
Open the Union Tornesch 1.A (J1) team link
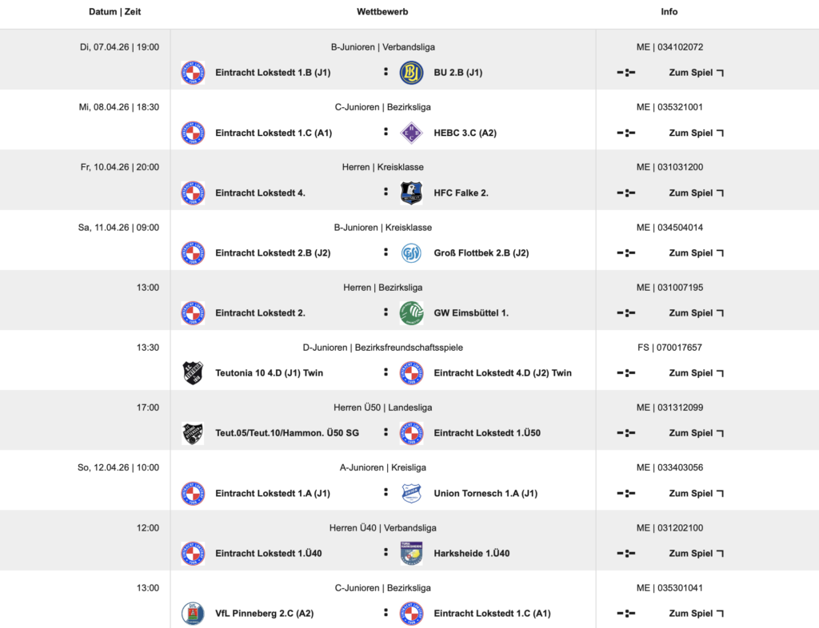(485, 493)
